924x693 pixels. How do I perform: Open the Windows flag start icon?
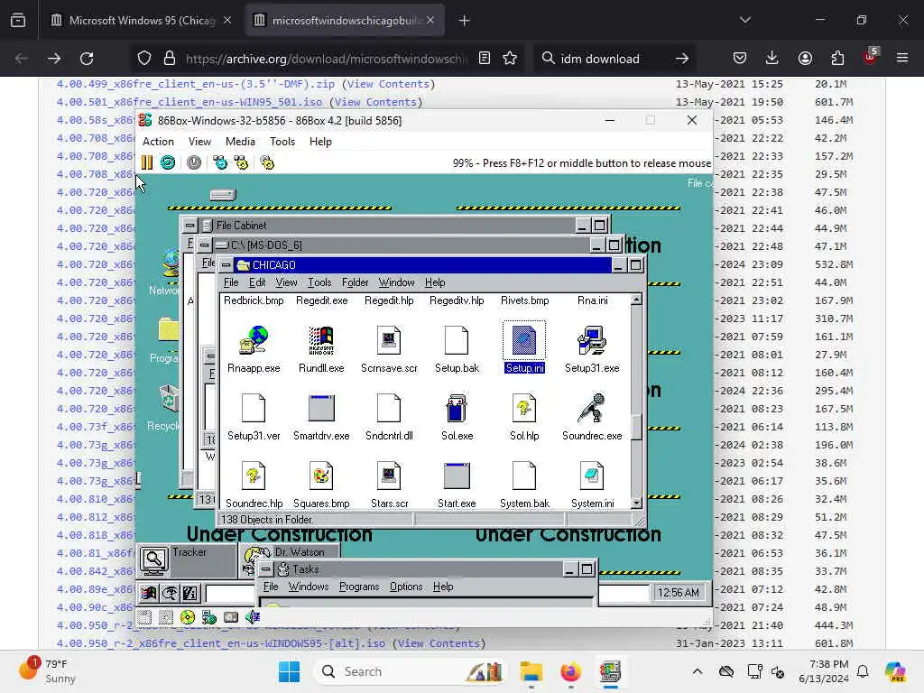pos(148,594)
